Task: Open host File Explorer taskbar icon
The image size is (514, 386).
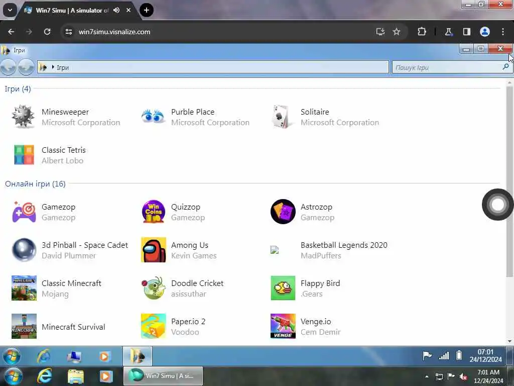Action: click(x=76, y=376)
